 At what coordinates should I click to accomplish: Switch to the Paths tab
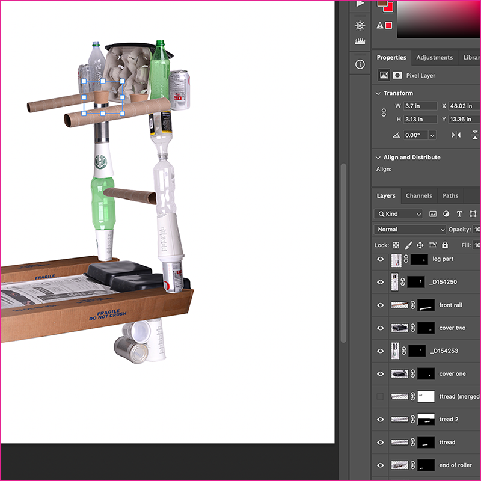point(450,196)
